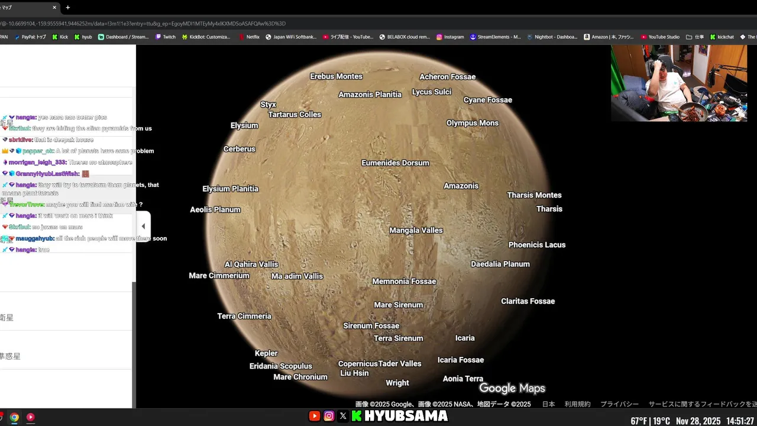
Task: Click the Mare Sirenum label
Action: pyautogui.click(x=398, y=305)
